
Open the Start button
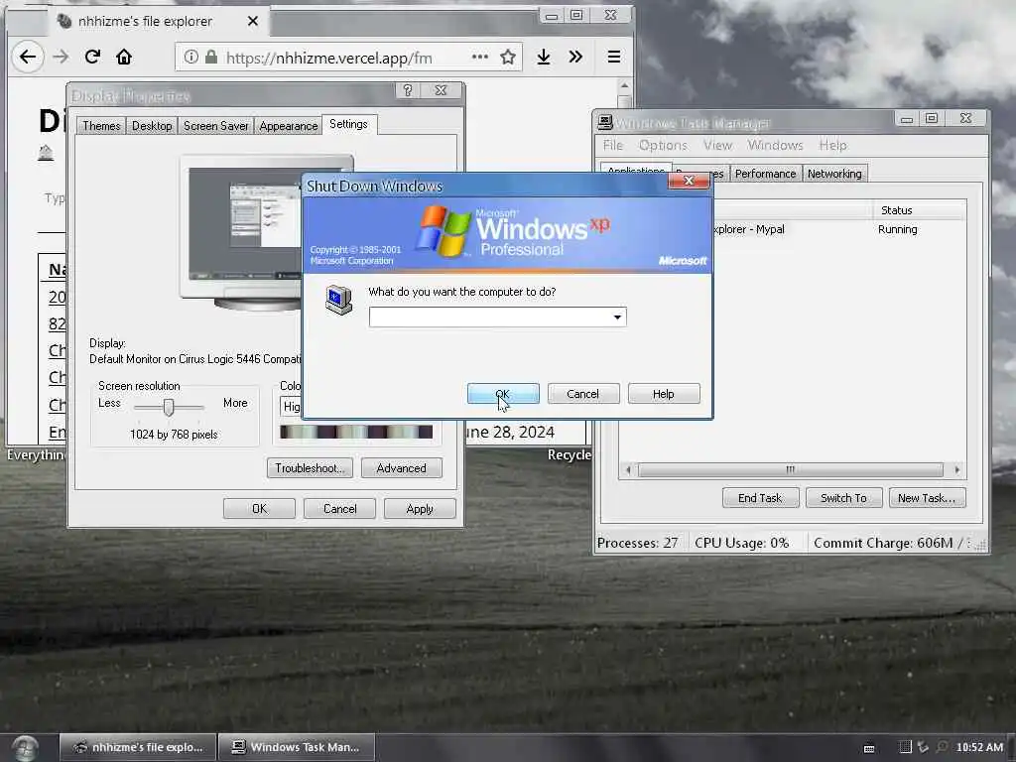(25, 748)
